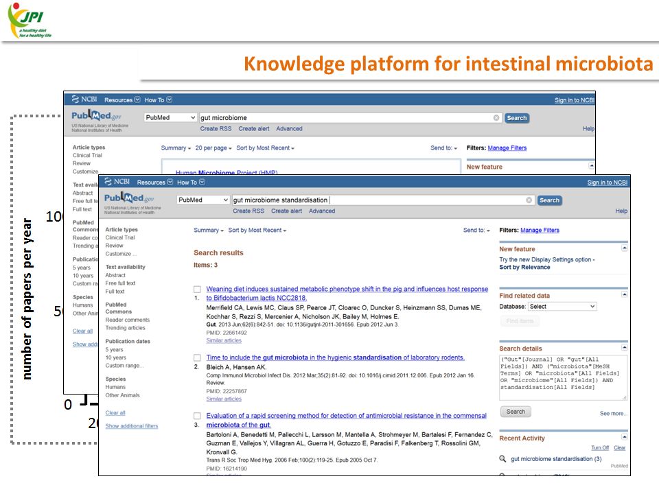Open Resources menu in front window

(154, 183)
